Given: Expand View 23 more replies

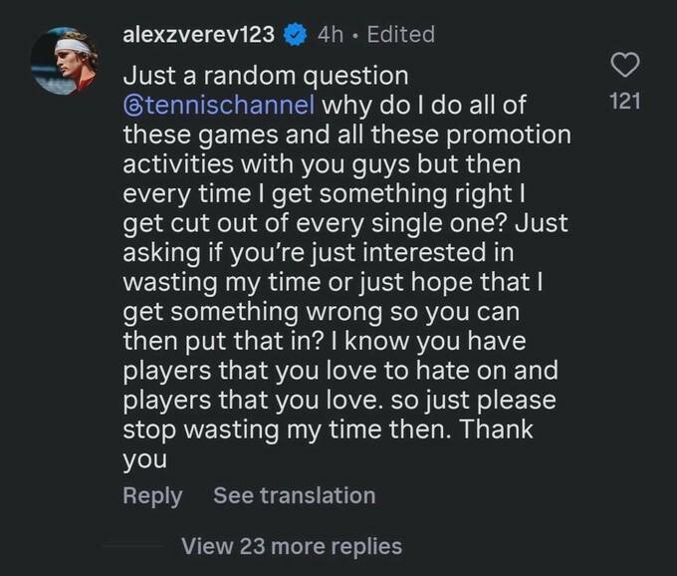Looking at the screenshot, I should tap(292, 546).
